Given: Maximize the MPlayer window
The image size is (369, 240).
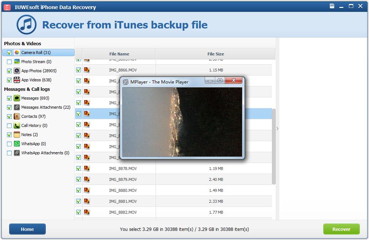Looking at the screenshot, I should click(220, 80).
